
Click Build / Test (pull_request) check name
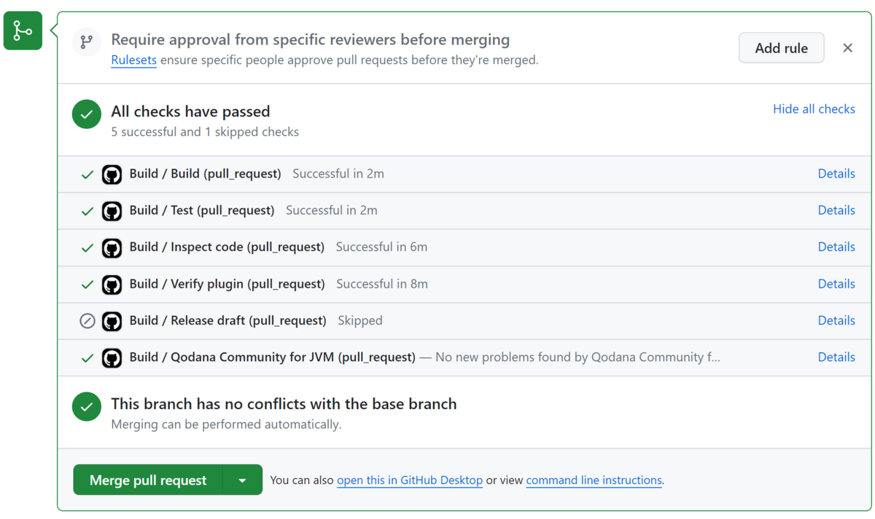(202, 210)
